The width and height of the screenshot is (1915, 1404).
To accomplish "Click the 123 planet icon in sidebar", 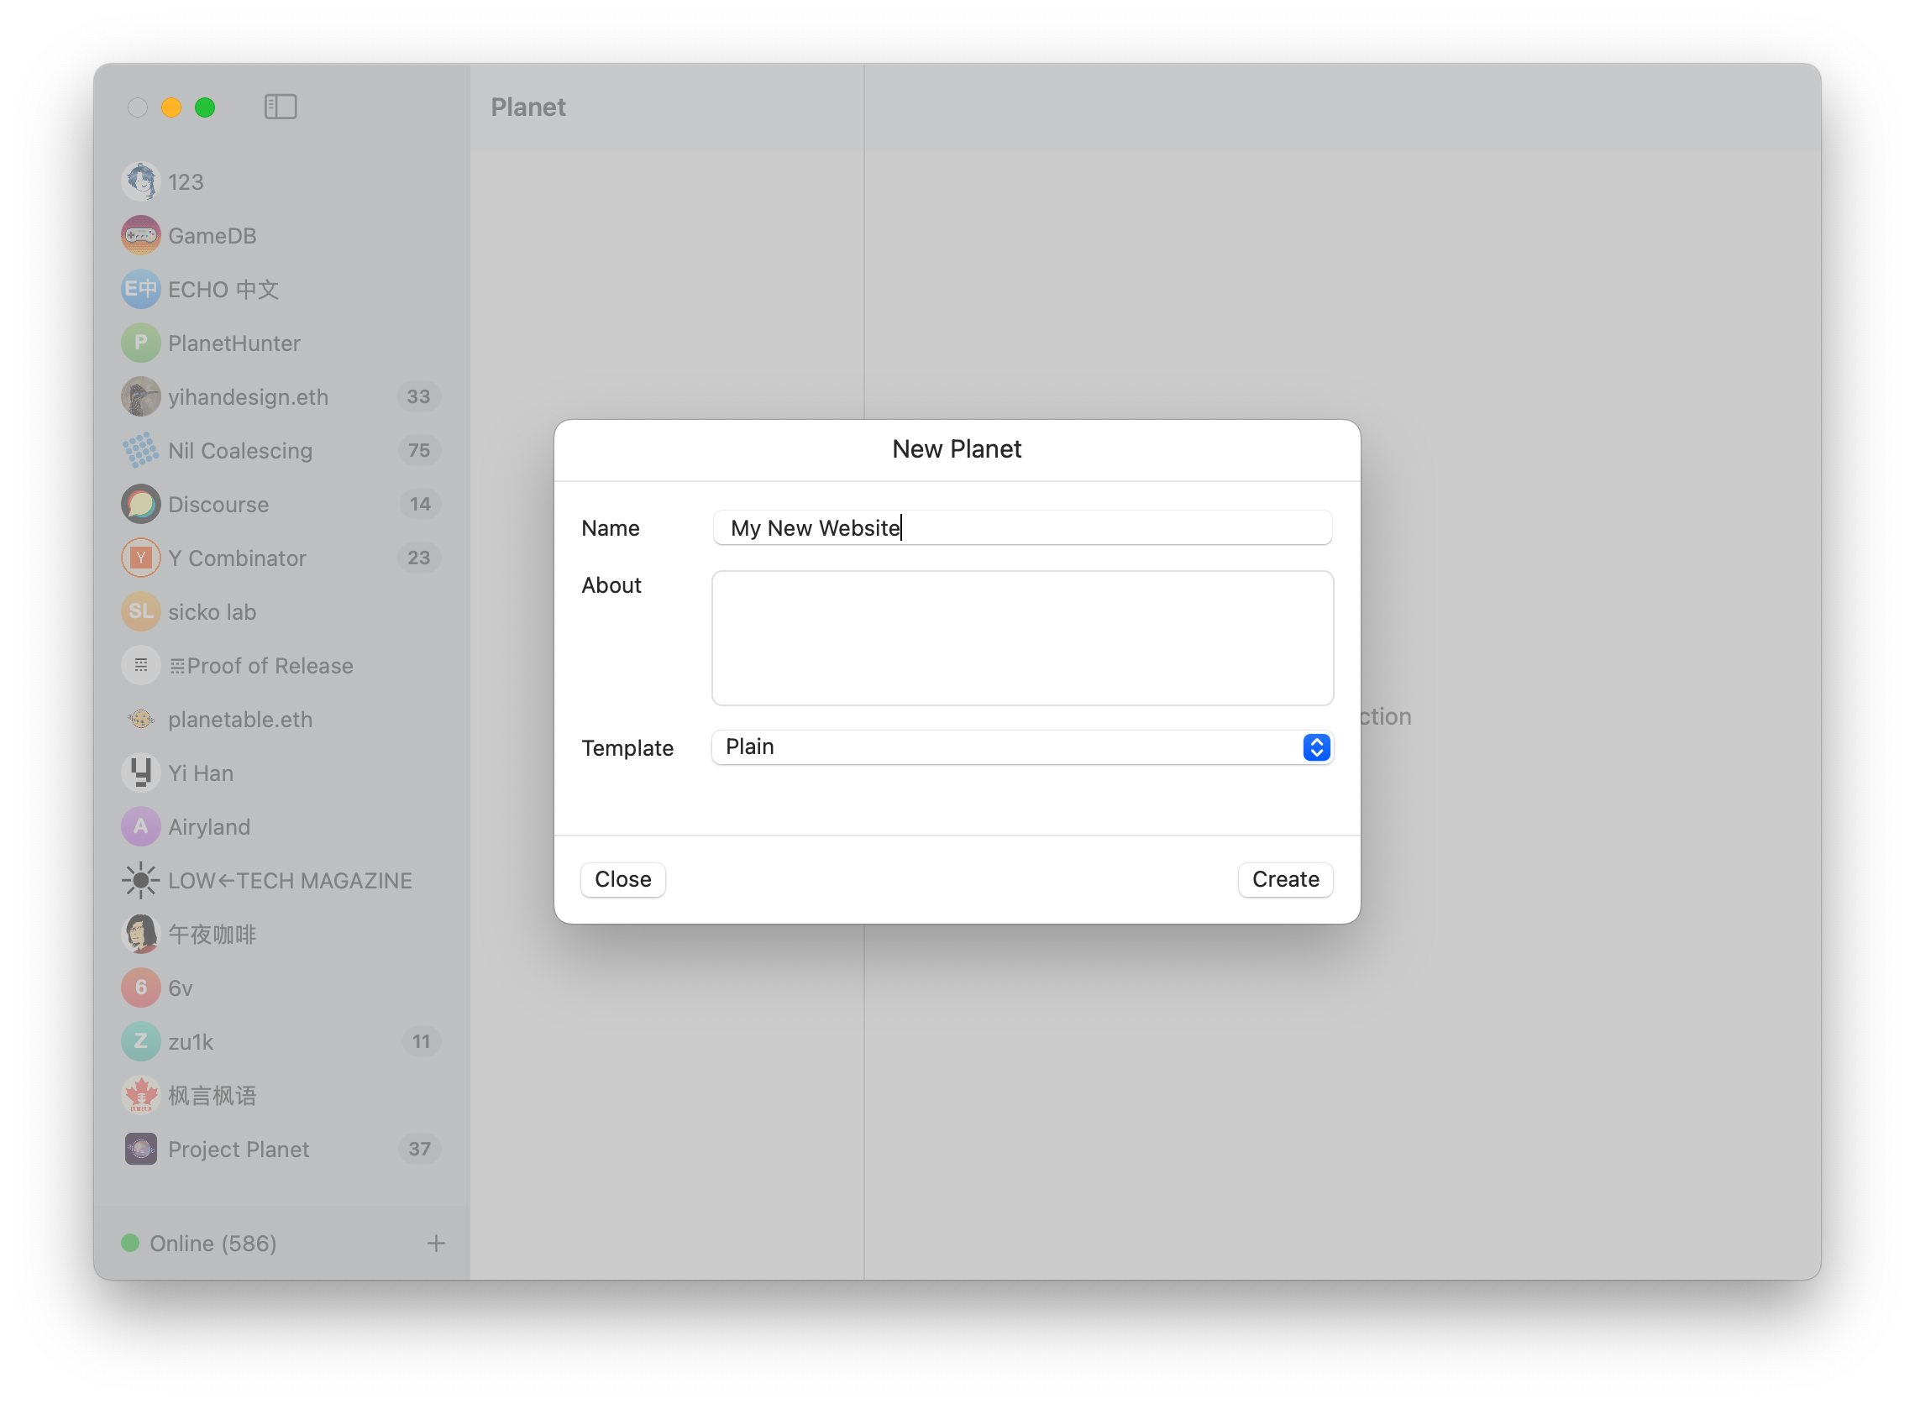I will [x=141, y=180].
